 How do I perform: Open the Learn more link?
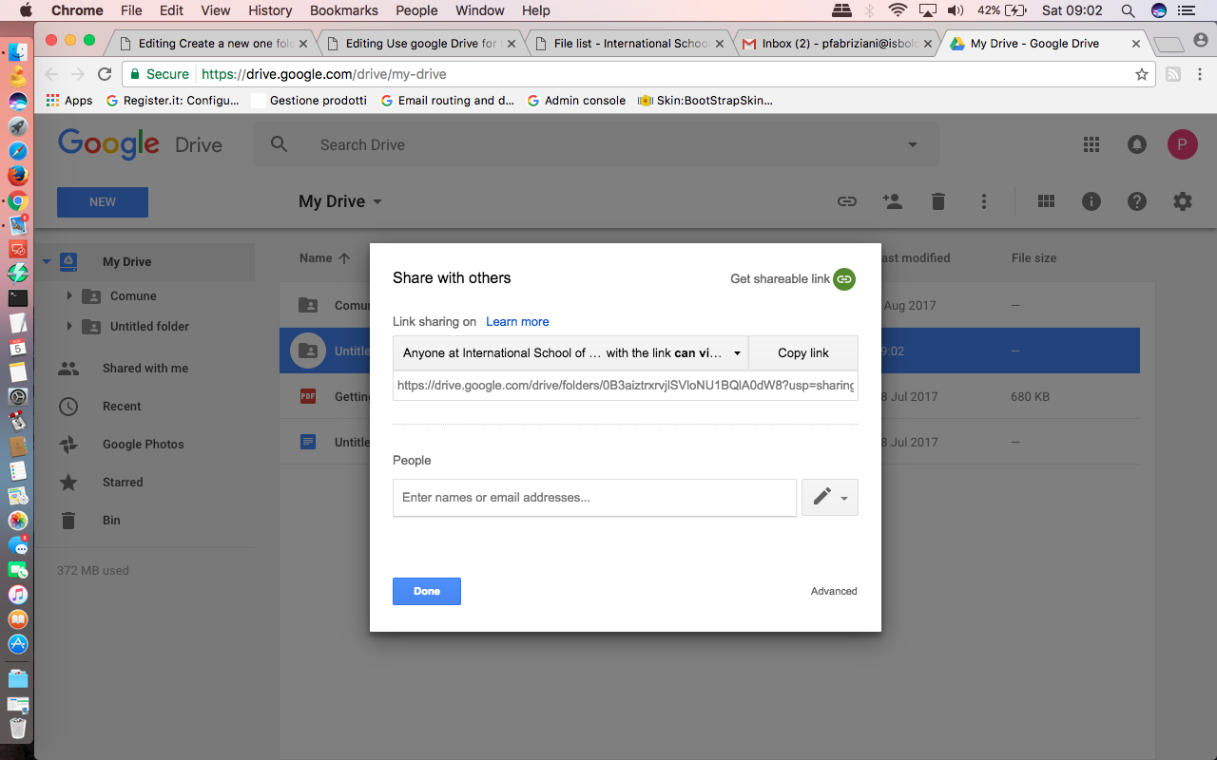517,321
